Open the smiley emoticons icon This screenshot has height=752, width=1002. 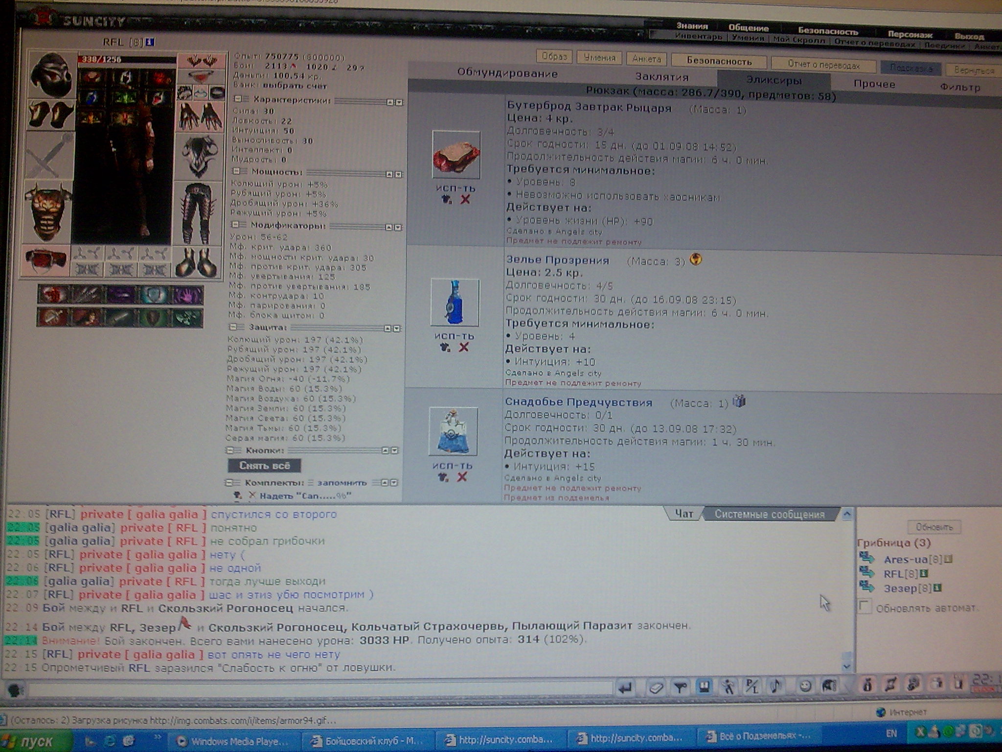pos(805,686)
